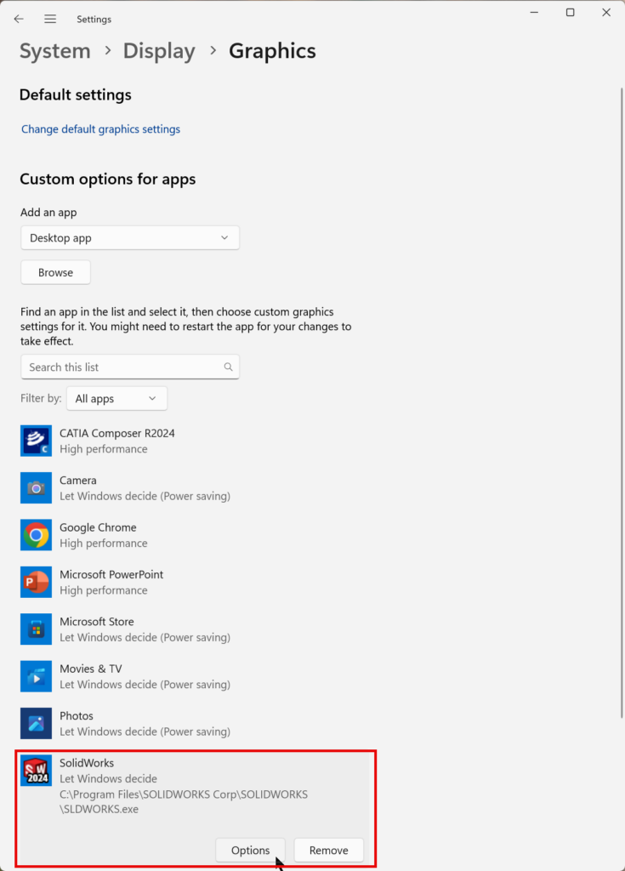Viewport: 625px width, 871px height.
Task: Remove SolidWorks from the list
Action: pos(329,851)
